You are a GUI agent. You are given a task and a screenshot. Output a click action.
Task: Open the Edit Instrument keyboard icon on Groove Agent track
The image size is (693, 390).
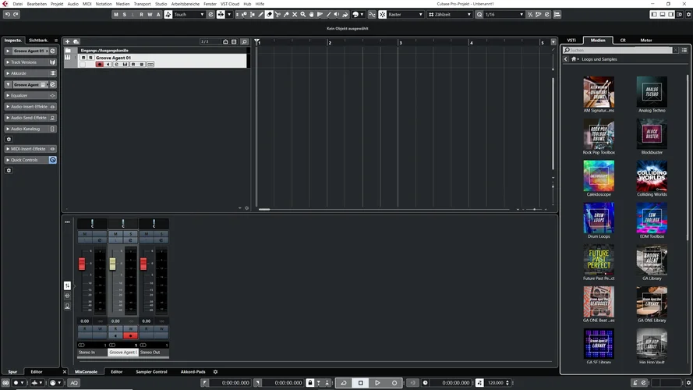[x=125, y=65]
